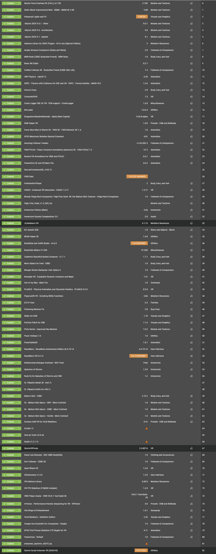This screenshot has height=554, width=216.
Task: Click the Mature Skin - CBBE mod name
Action: tap(33, 395)
